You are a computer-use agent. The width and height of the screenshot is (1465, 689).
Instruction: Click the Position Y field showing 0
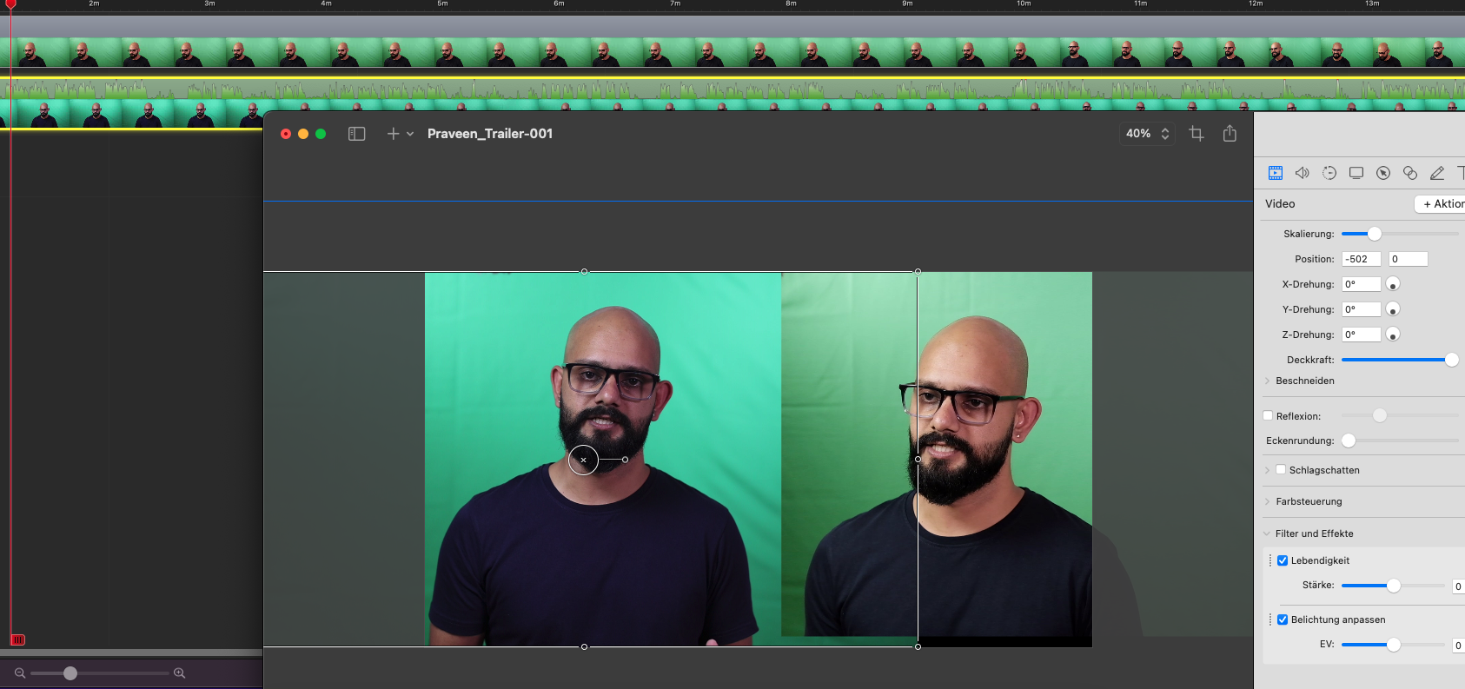[x=1409, y=259]
